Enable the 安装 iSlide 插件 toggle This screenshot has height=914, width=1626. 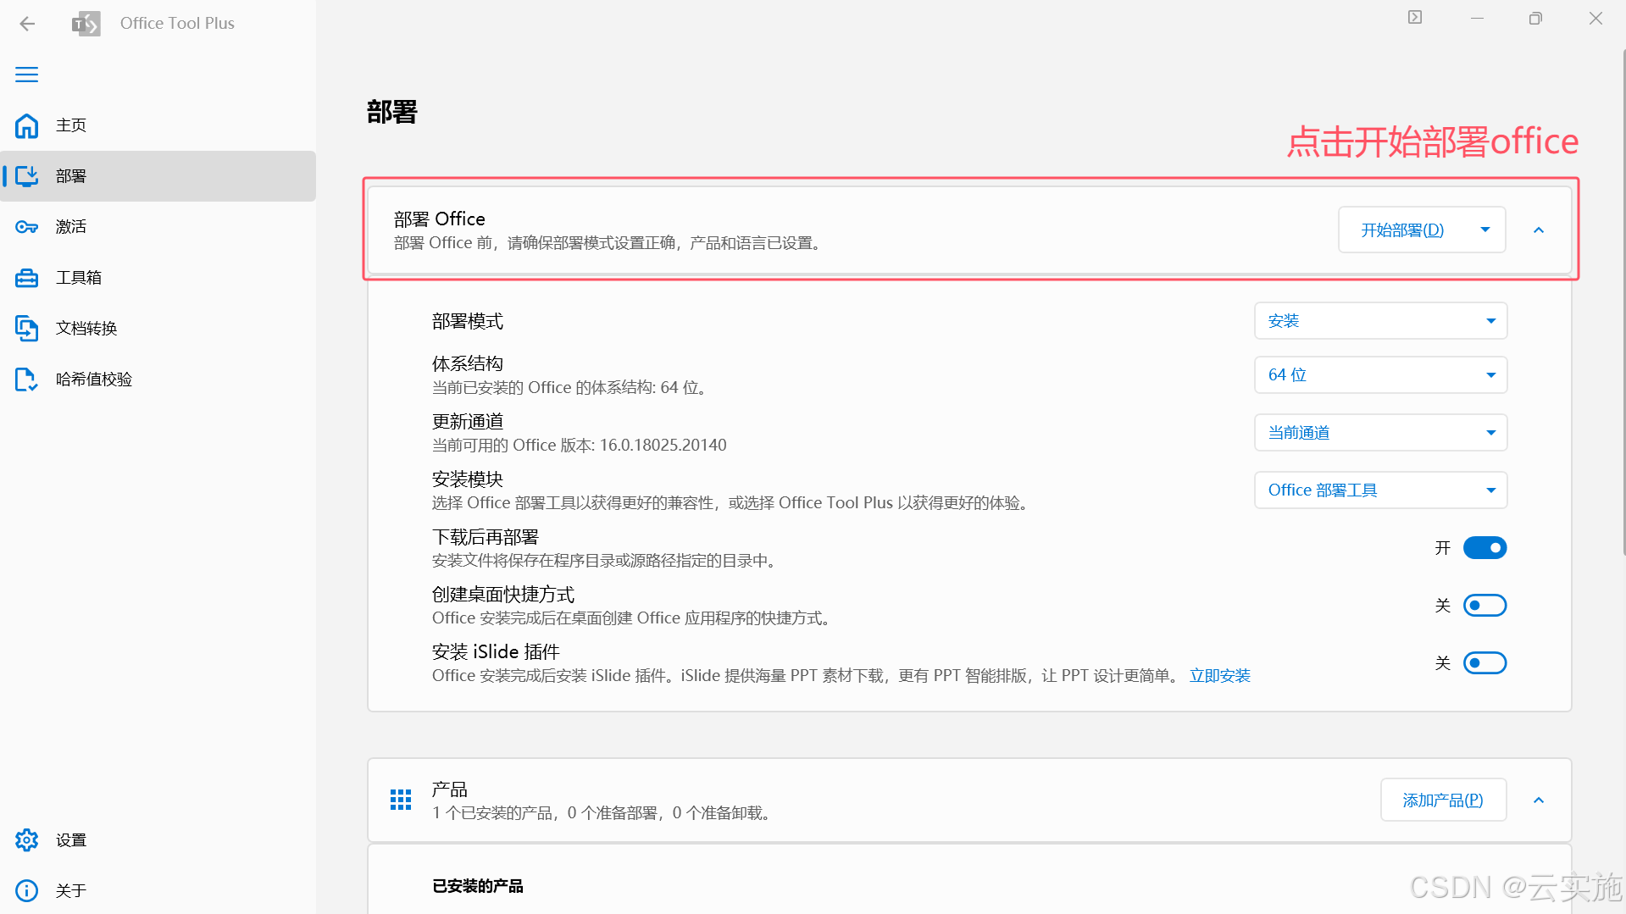[x=1485, y=663]
